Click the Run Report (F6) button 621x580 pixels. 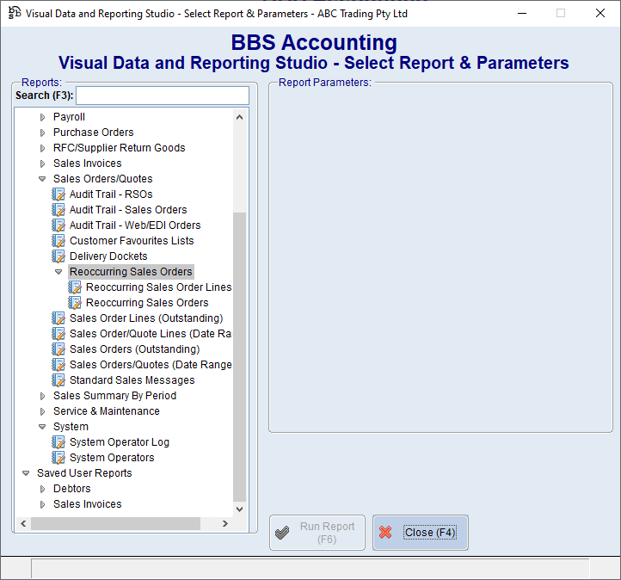[317, 533]
